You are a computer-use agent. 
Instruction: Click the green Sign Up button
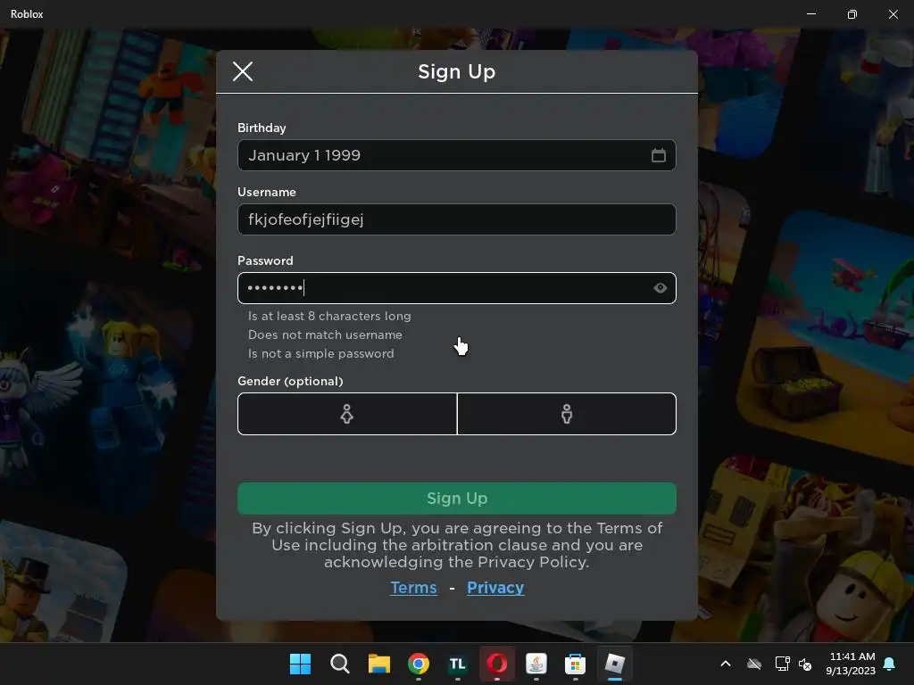tap(456, 498)
